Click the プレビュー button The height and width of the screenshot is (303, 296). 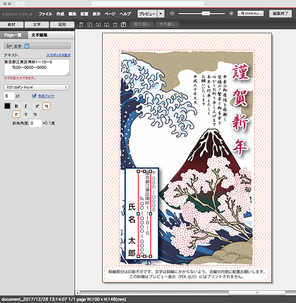pyautogui.click(x=147, y=14)
